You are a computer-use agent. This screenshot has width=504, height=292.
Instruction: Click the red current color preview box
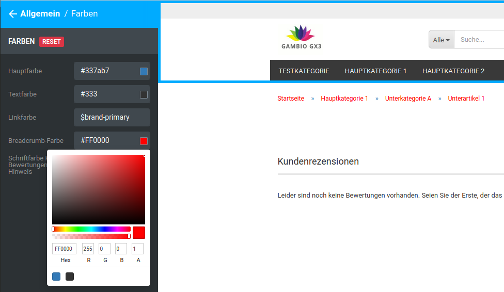[138, 233]
